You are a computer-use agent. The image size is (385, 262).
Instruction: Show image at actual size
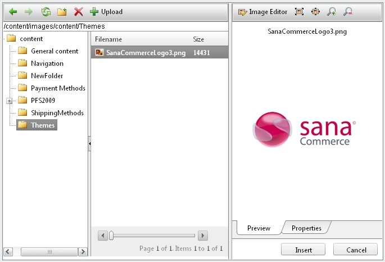coord(315,12)
